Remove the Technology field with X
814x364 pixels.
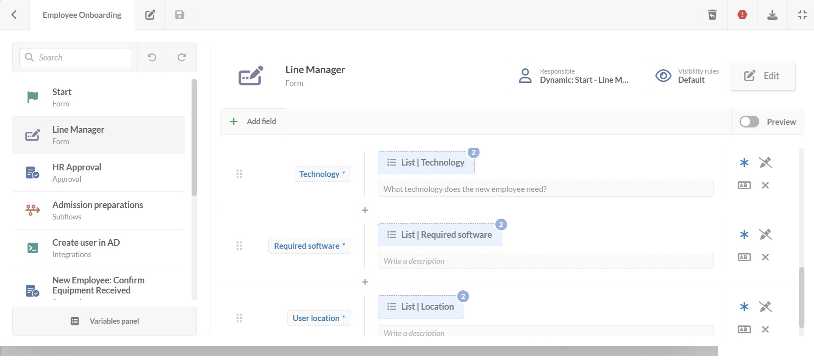point(765,185)
